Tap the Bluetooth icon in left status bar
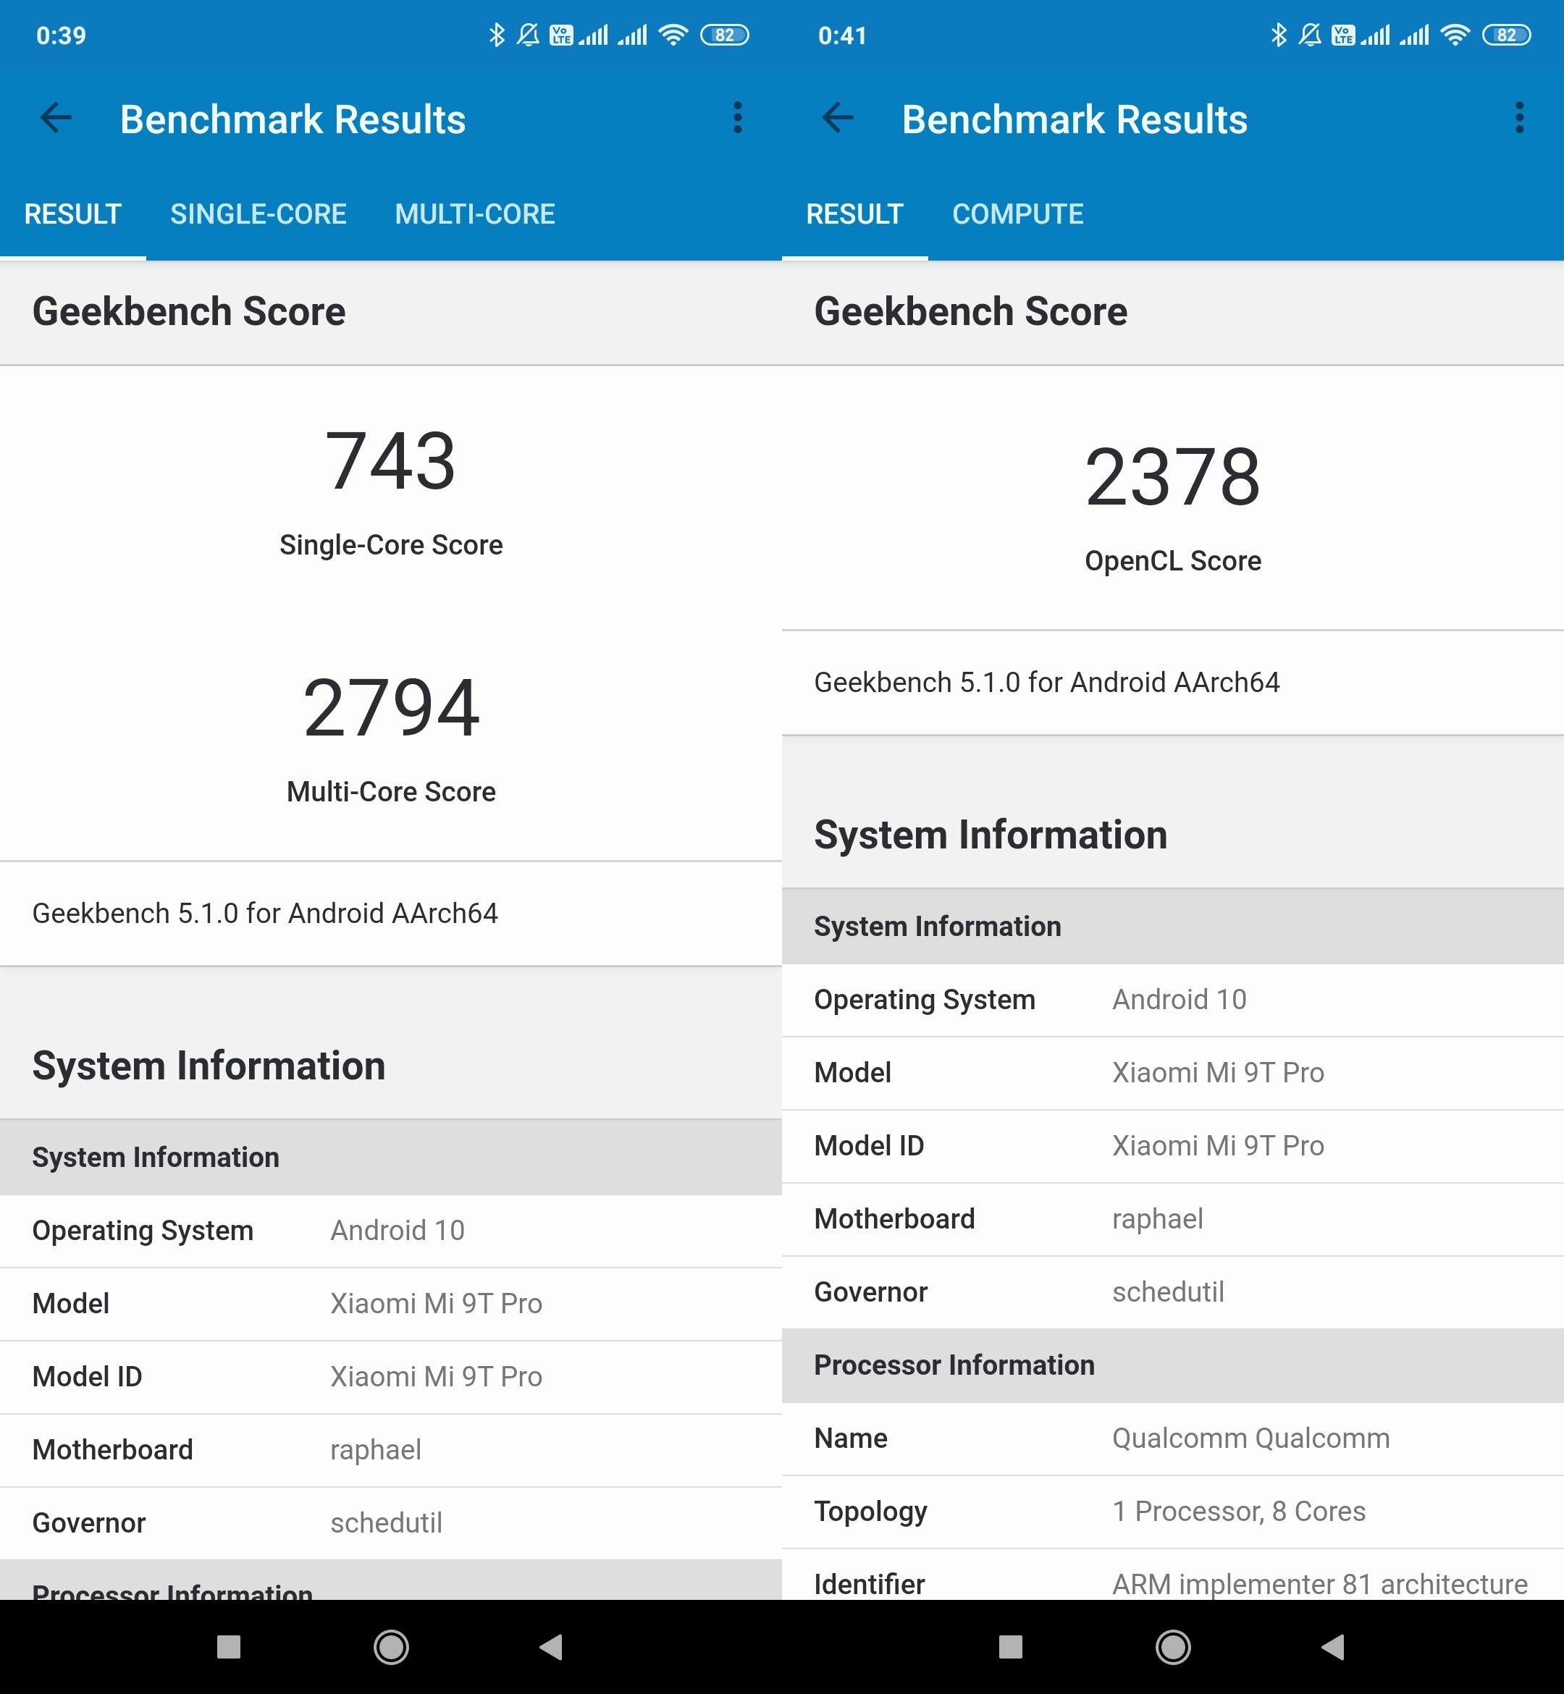1564x1694 pixels. pos(497,35)
